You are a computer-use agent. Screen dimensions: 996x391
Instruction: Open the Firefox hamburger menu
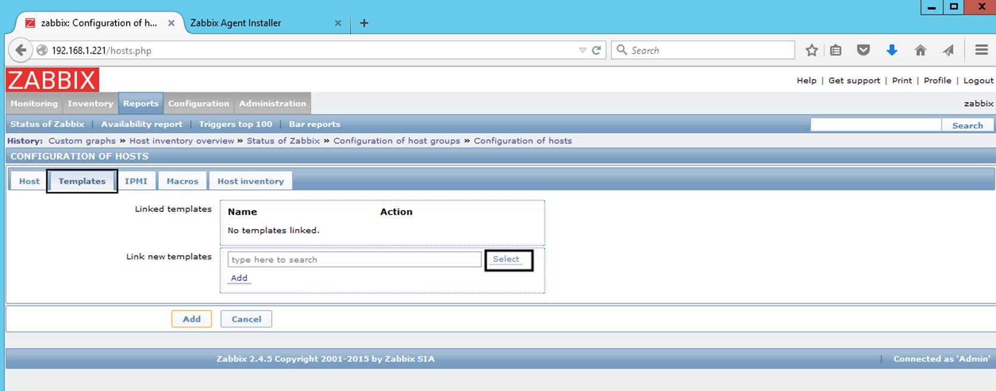982,50
